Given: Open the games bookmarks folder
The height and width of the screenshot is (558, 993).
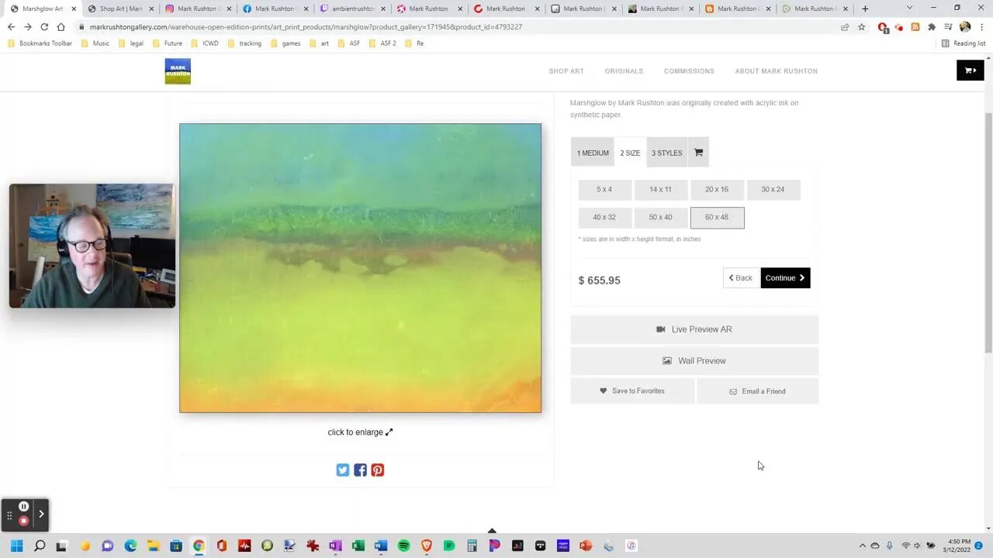Looking at the screenshot, I should pos(285,43).
